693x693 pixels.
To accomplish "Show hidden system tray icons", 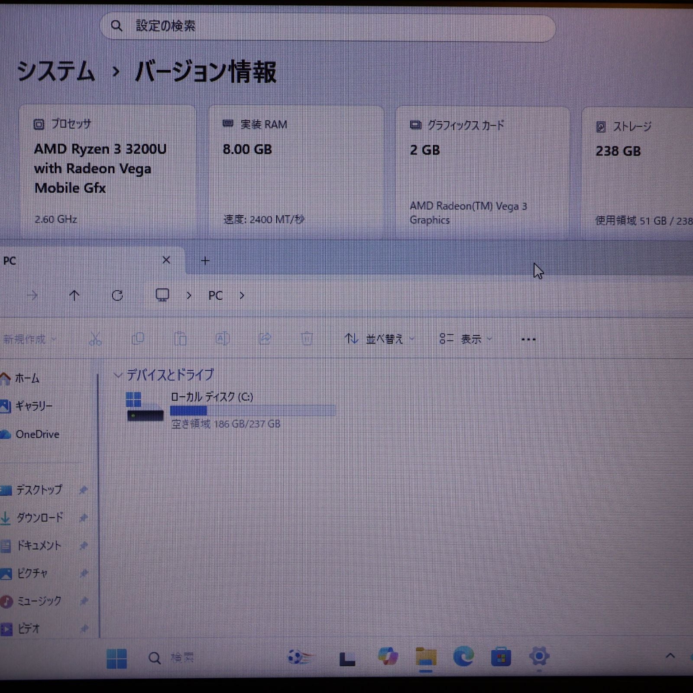I will click(670, 656).
